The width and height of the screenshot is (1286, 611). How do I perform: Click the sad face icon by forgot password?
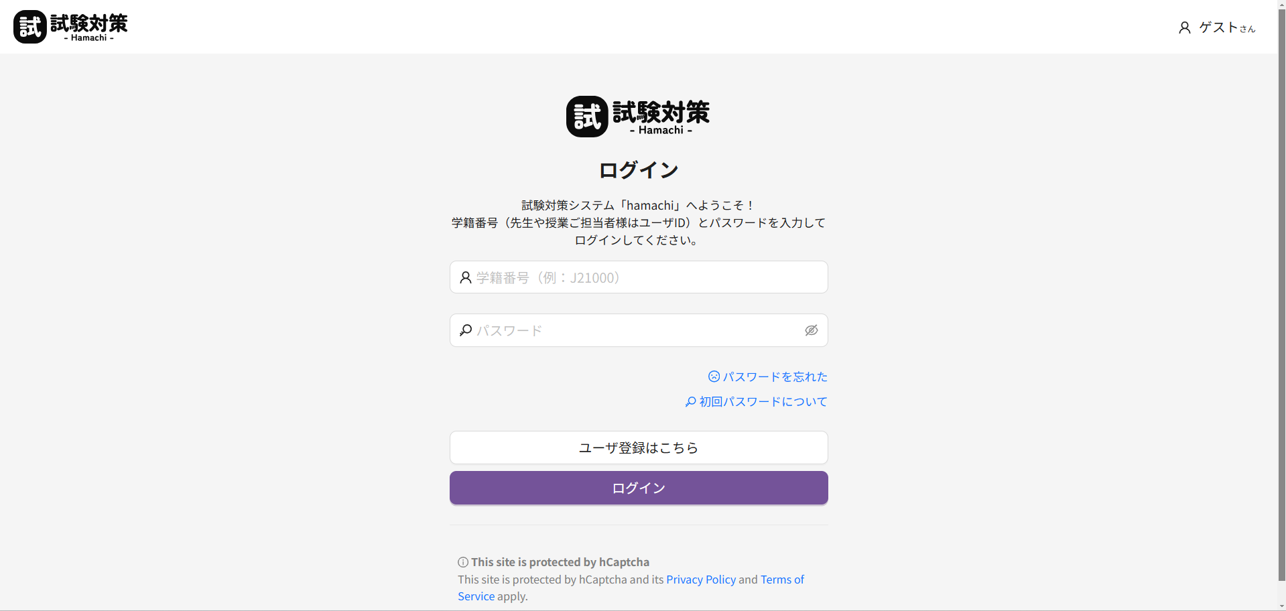click(x=714, y=377)
